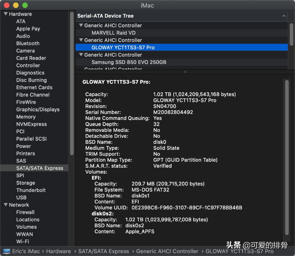
Task: Click the sidebar vertical scrollbar
Action: pos(72,83)
